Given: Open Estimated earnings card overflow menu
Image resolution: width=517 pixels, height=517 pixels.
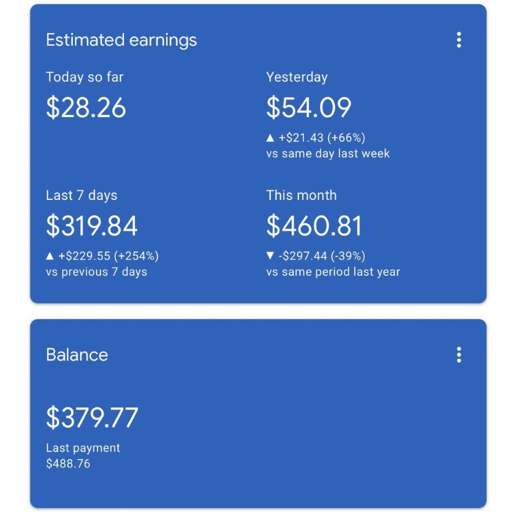Looking at the screenshot, I should [458, 40].
